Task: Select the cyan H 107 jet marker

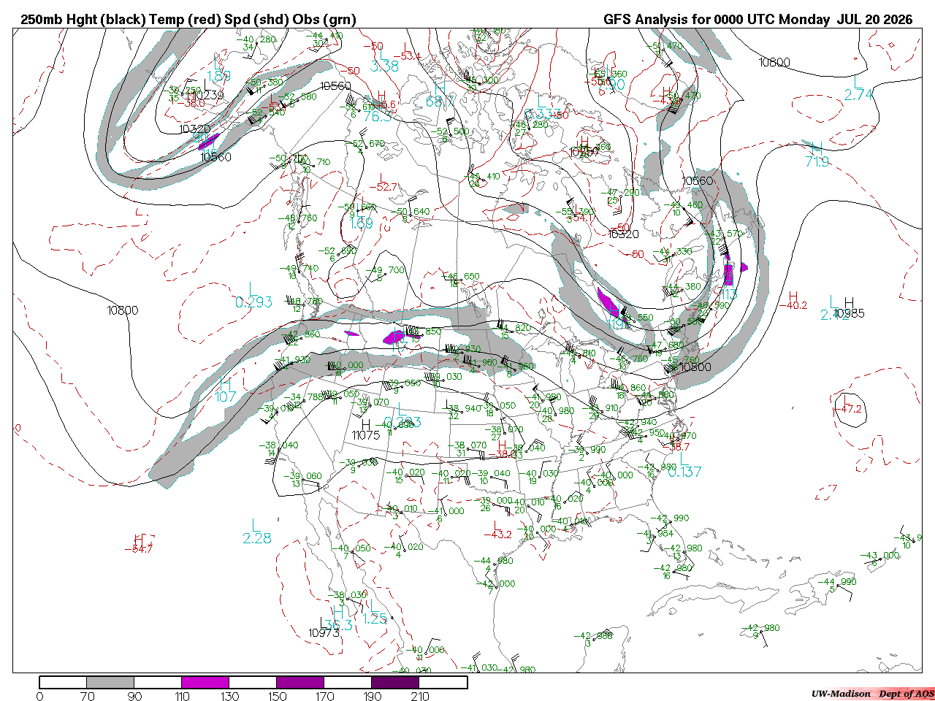Action: [x=226, y=390]
